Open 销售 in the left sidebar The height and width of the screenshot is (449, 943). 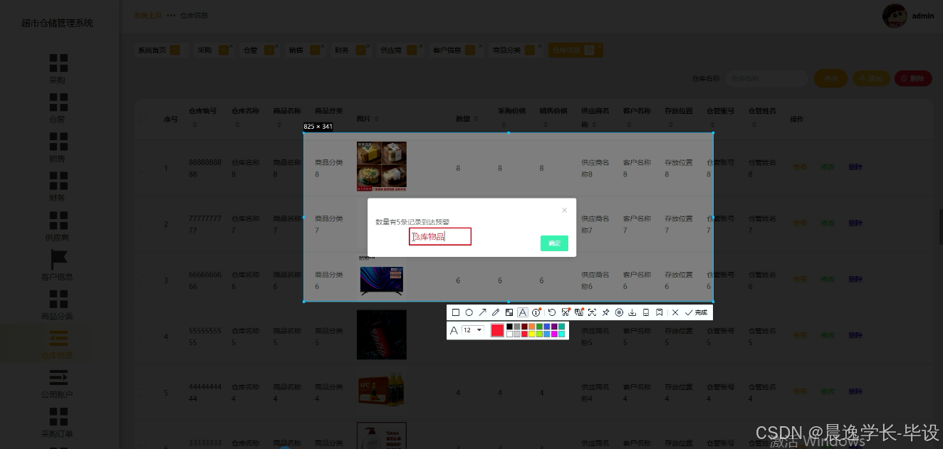coord(58,147)
